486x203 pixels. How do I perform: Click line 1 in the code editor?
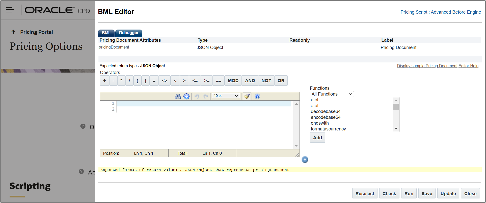tap(204, 103)
